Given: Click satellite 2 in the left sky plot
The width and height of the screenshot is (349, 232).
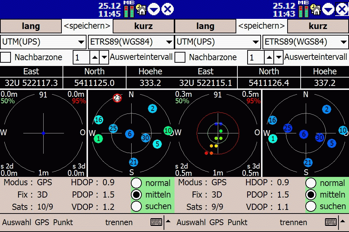Looking at the screenshot, I should [153, 108].
